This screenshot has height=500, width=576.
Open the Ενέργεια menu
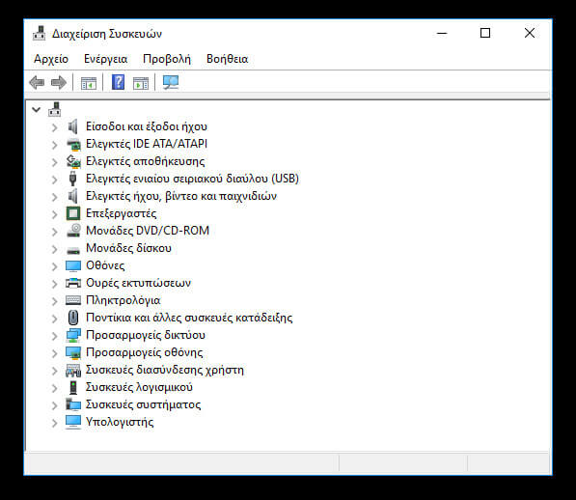tap(106, 59)
